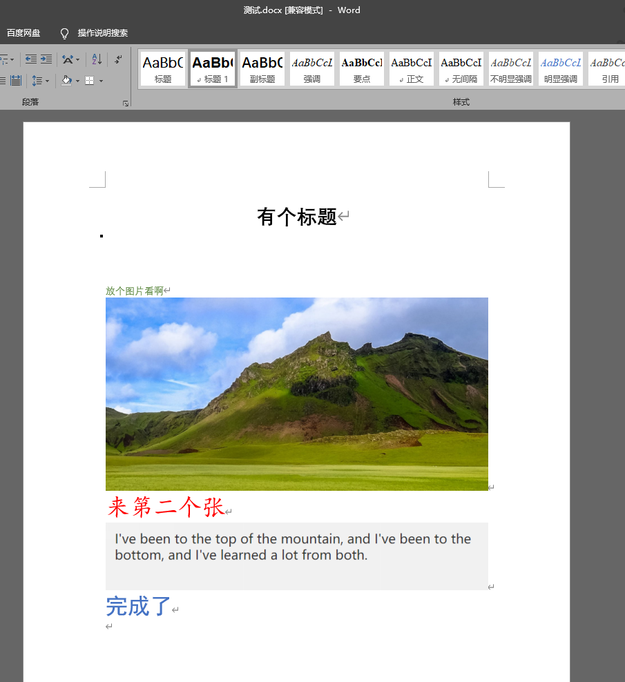
Task: Click the Asian Layout scaling icon
Action: point(68,59)
